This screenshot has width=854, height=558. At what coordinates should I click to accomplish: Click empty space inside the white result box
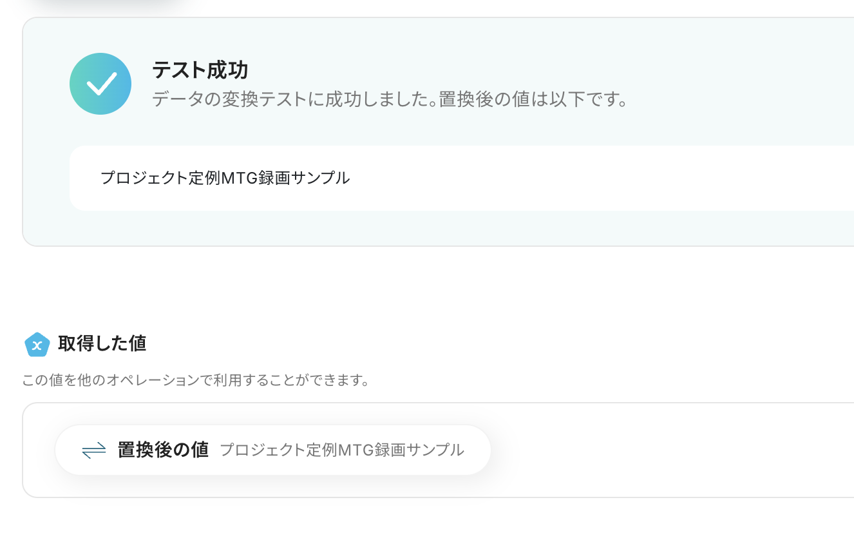(580, 178)
